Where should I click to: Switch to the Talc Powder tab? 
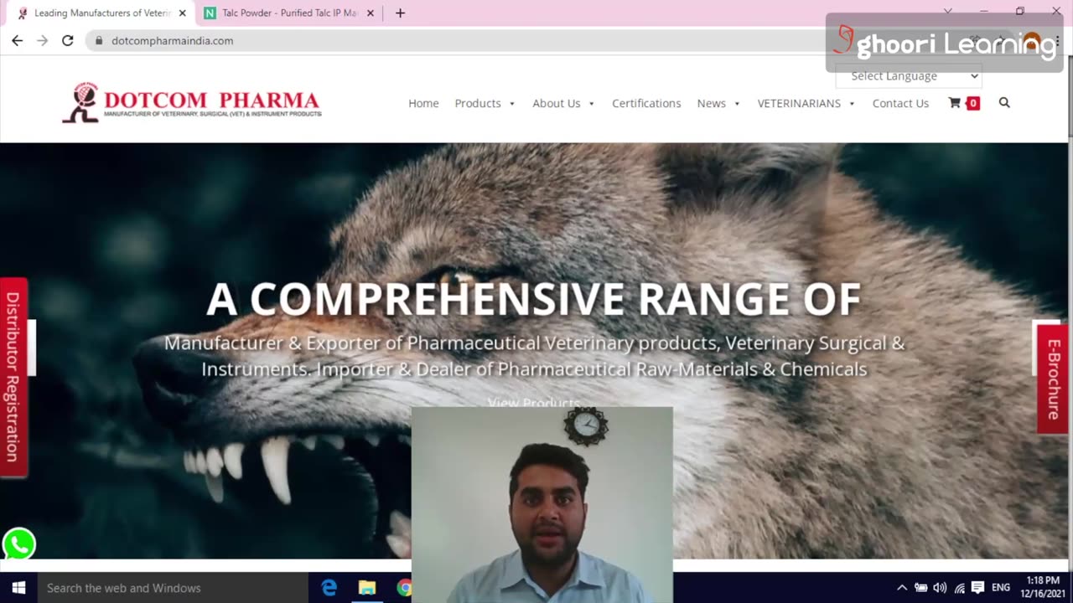pyautogui.click(x=289, y=13)
